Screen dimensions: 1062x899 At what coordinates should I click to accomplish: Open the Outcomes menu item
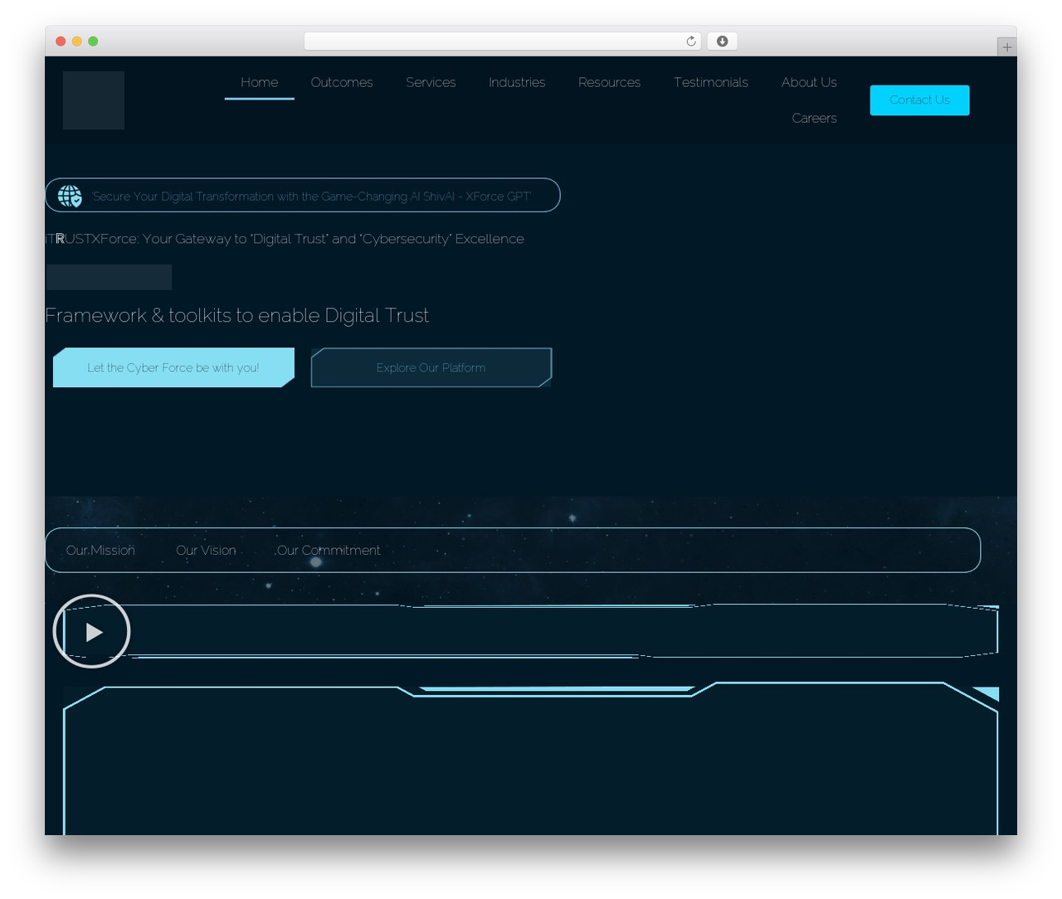tap(342, 82)
